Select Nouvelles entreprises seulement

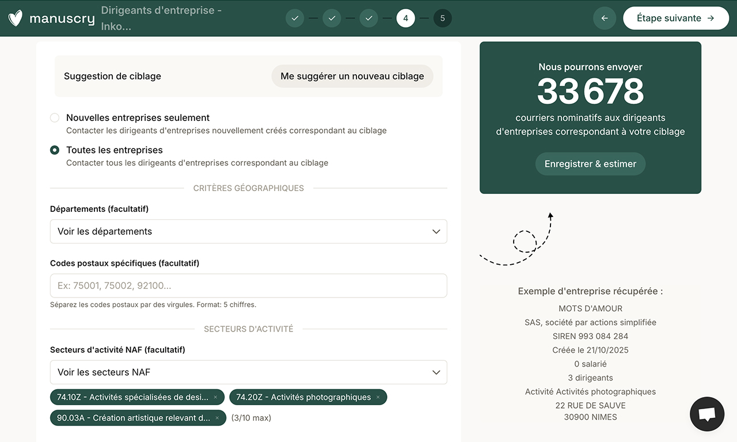tap(54, 117)
